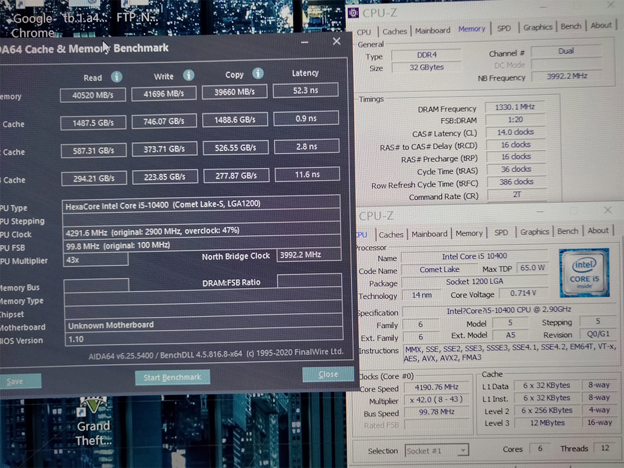The height and width of the screenshot is (468, 624).
Task: Click the info icon next to Read
Action: [x=116, y=77]
